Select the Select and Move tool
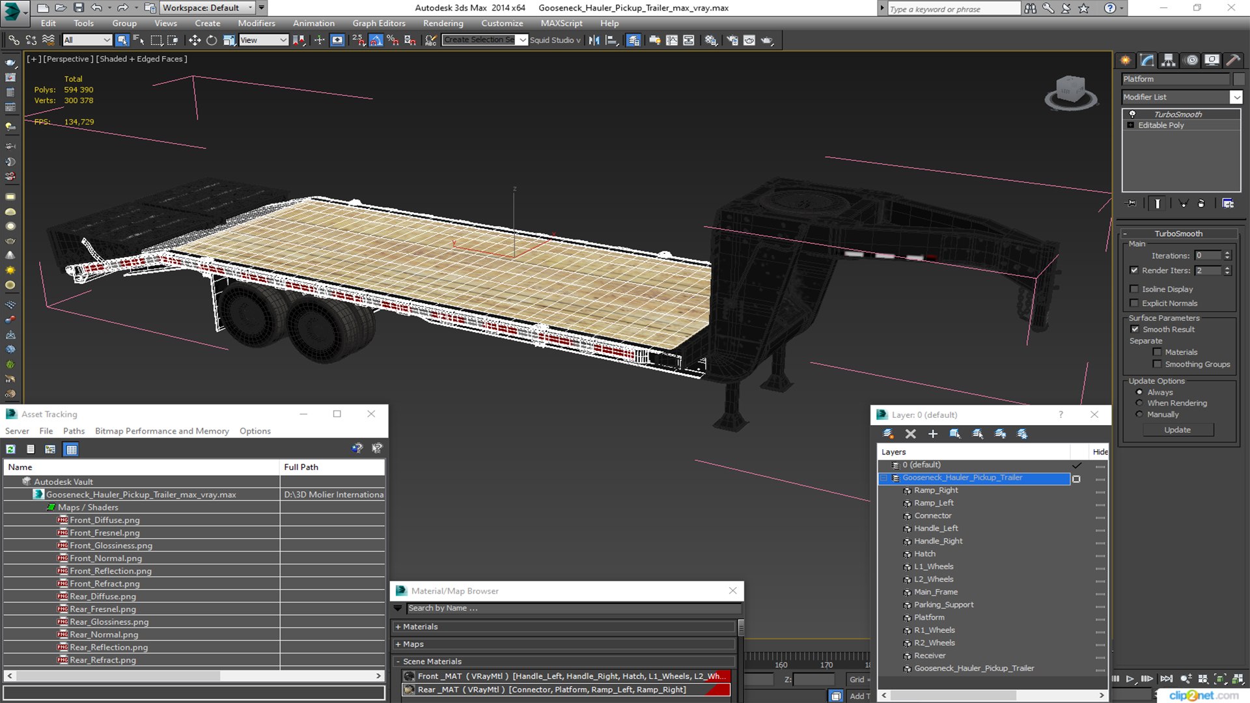 (194, 40)
